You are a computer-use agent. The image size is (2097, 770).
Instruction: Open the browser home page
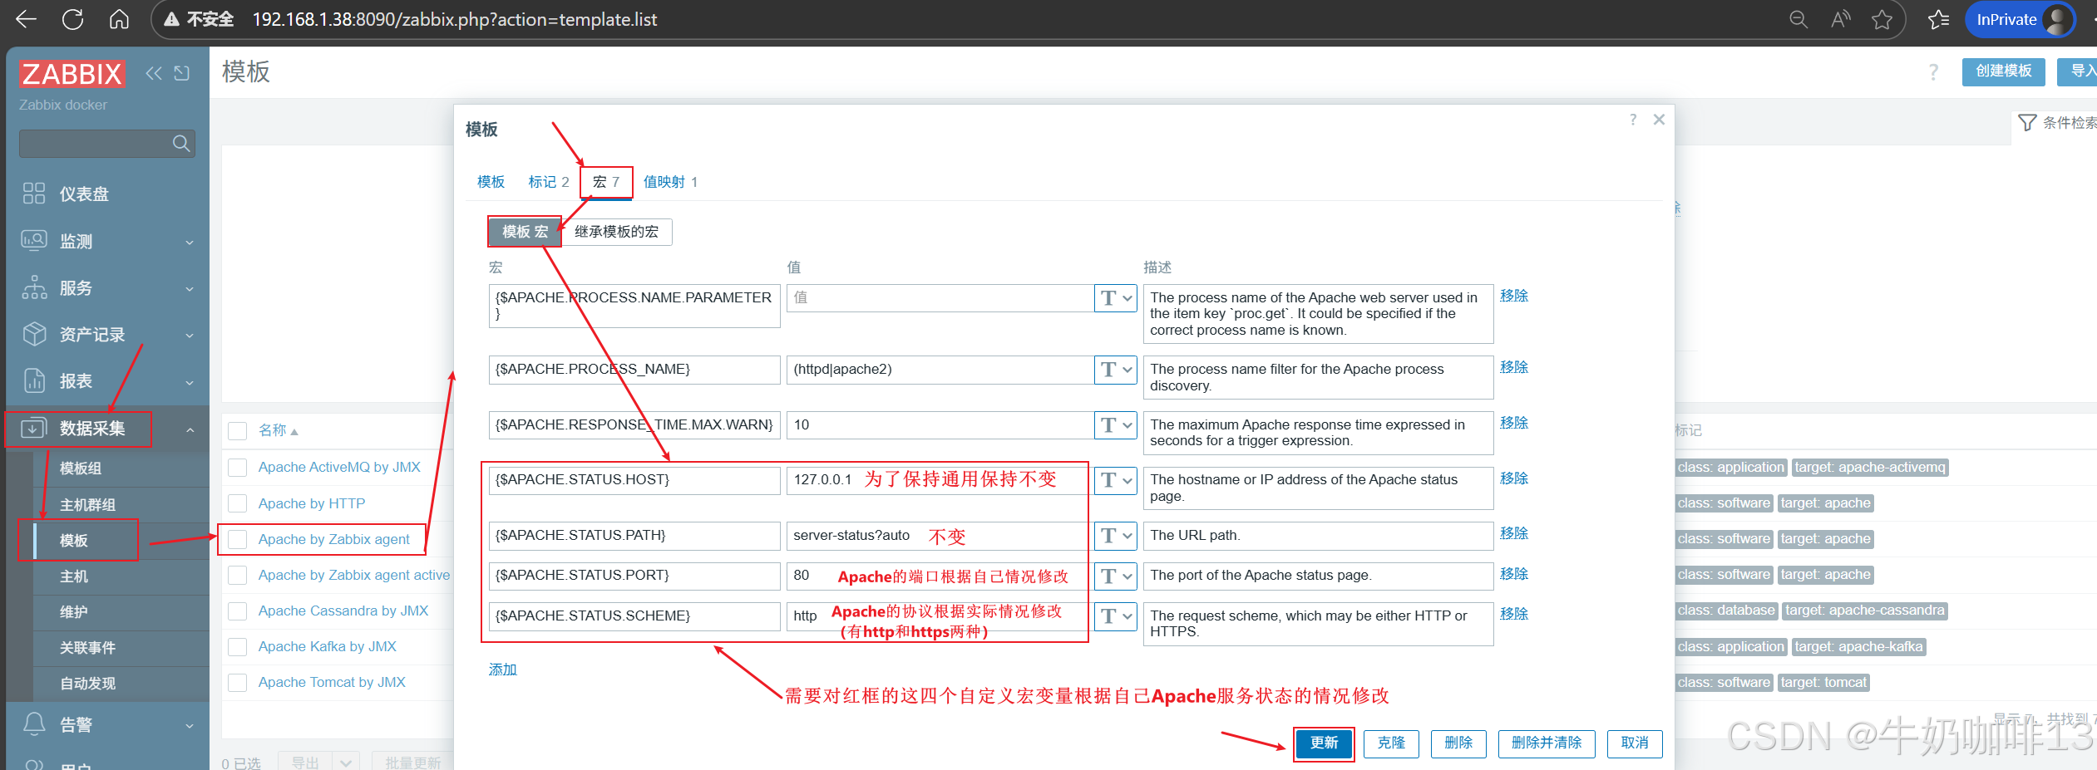click(120, 19)
